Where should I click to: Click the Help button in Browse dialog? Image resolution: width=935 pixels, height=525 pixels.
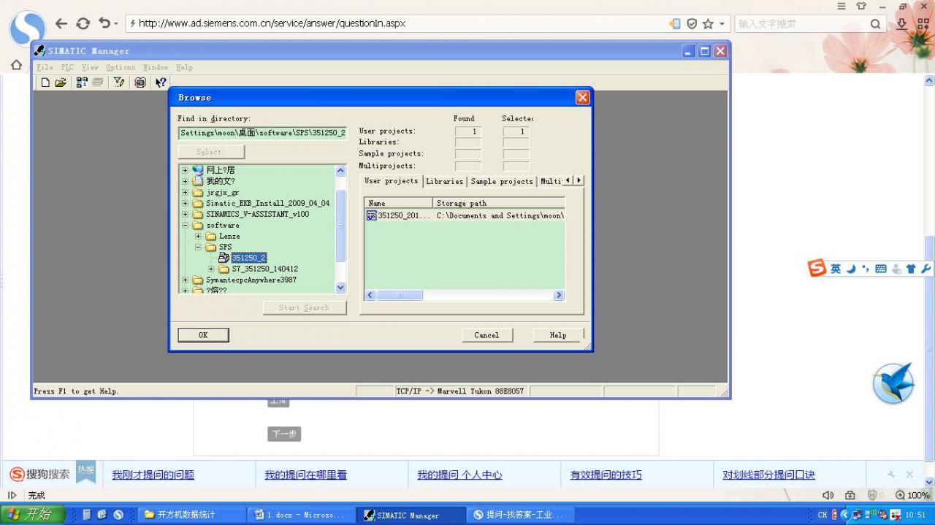pyautogui.click(x=558, y=335)
